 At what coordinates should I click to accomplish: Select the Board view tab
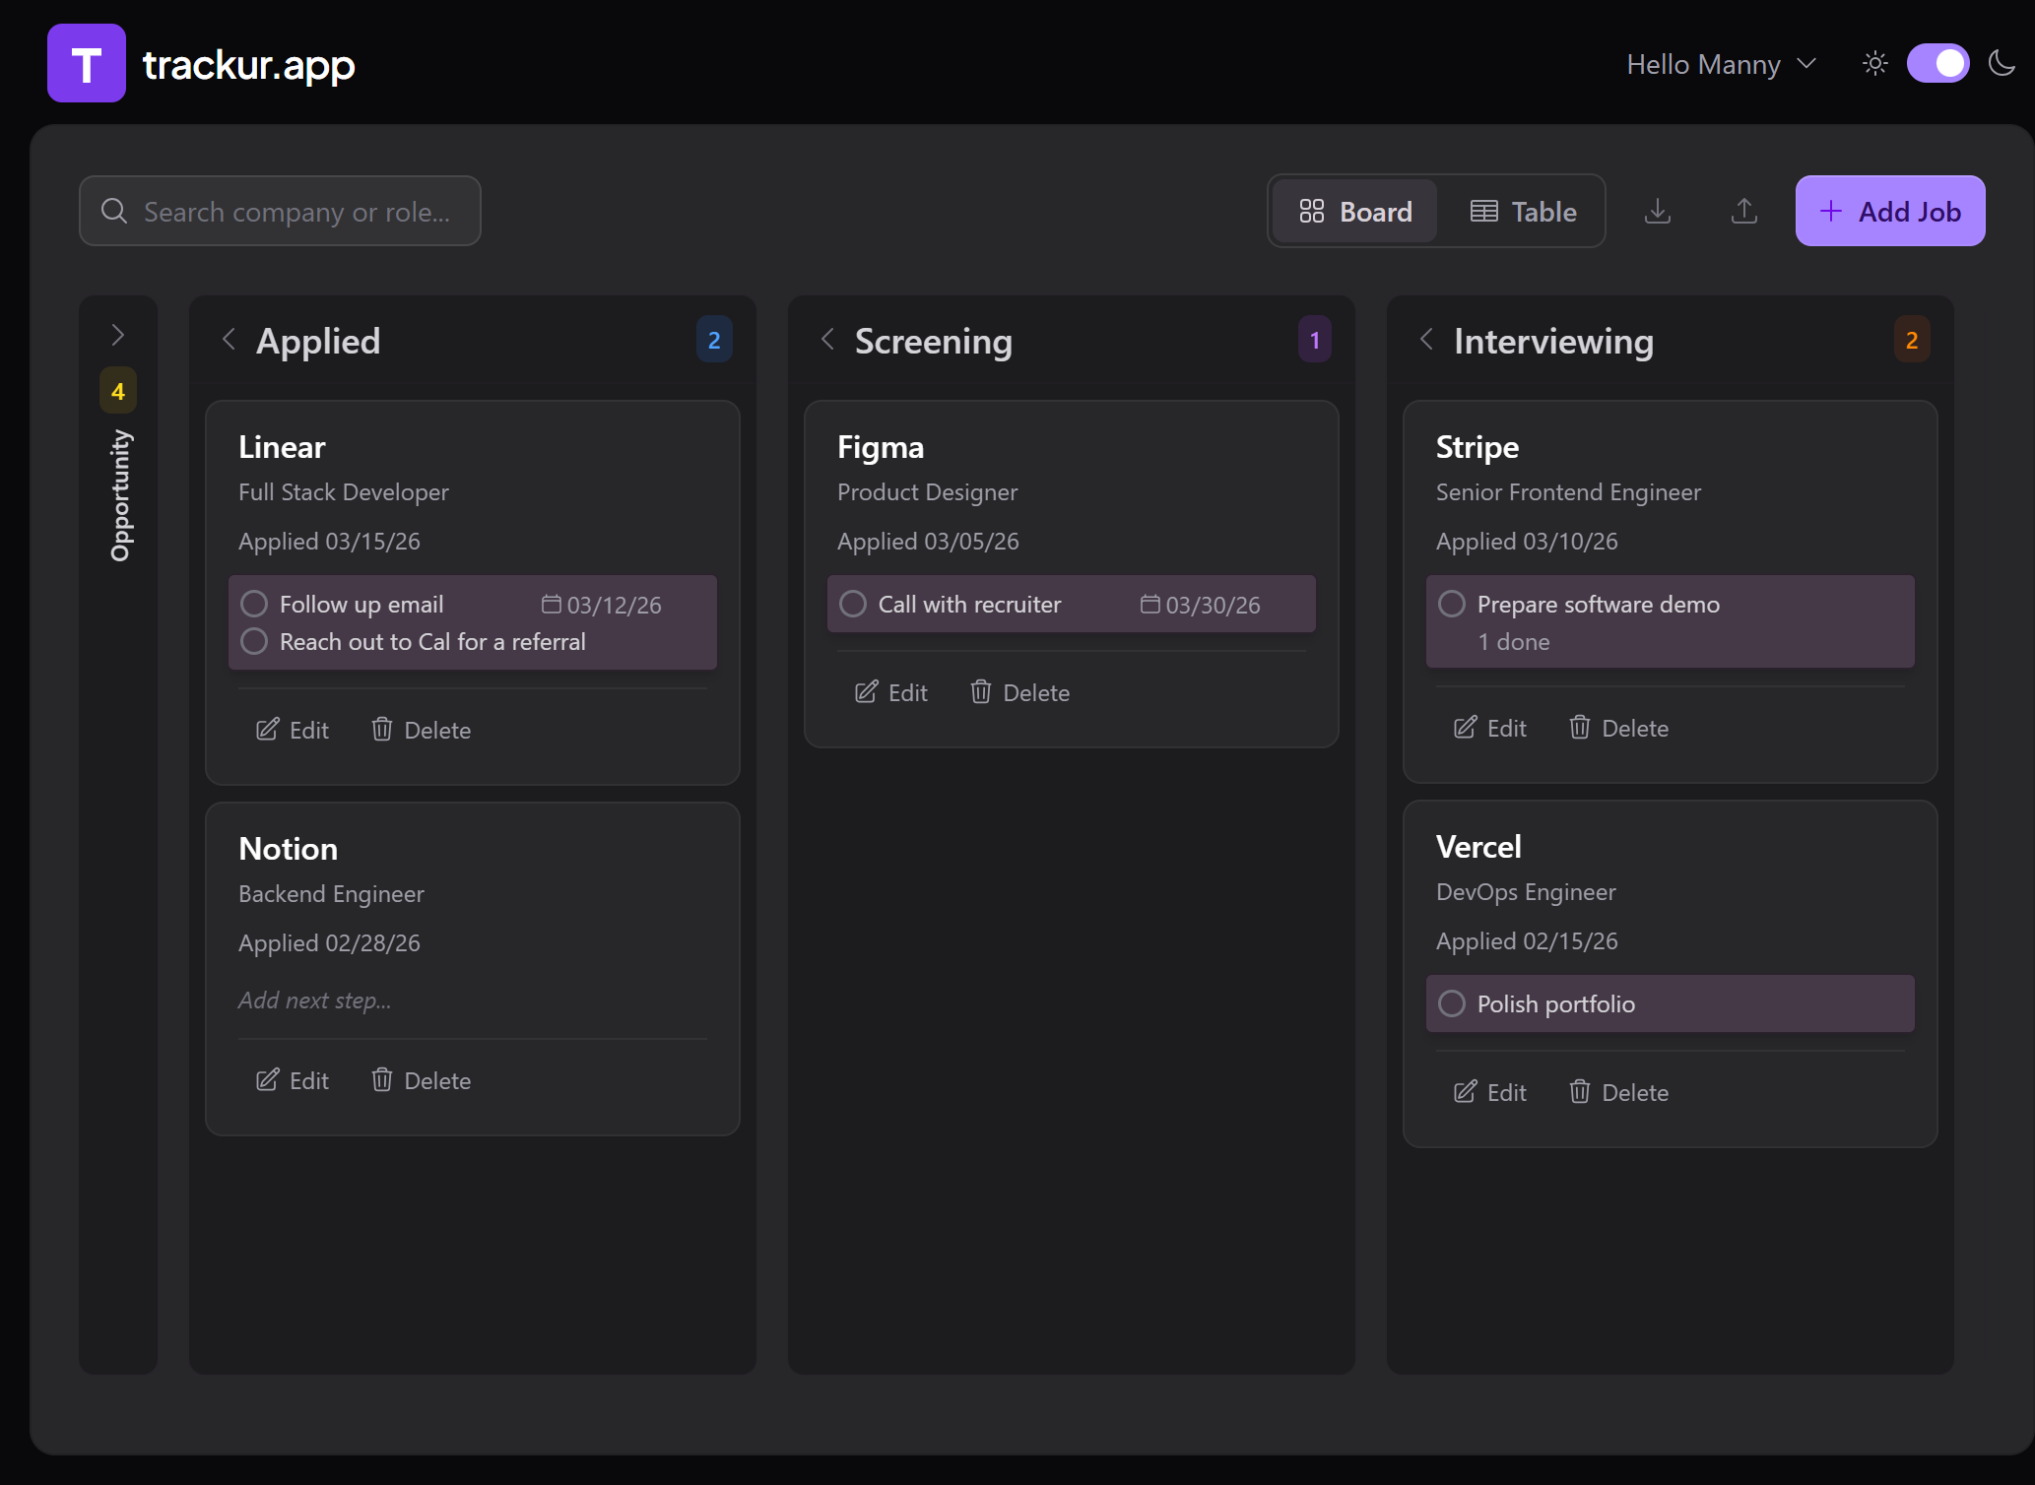click(1353, 211)
